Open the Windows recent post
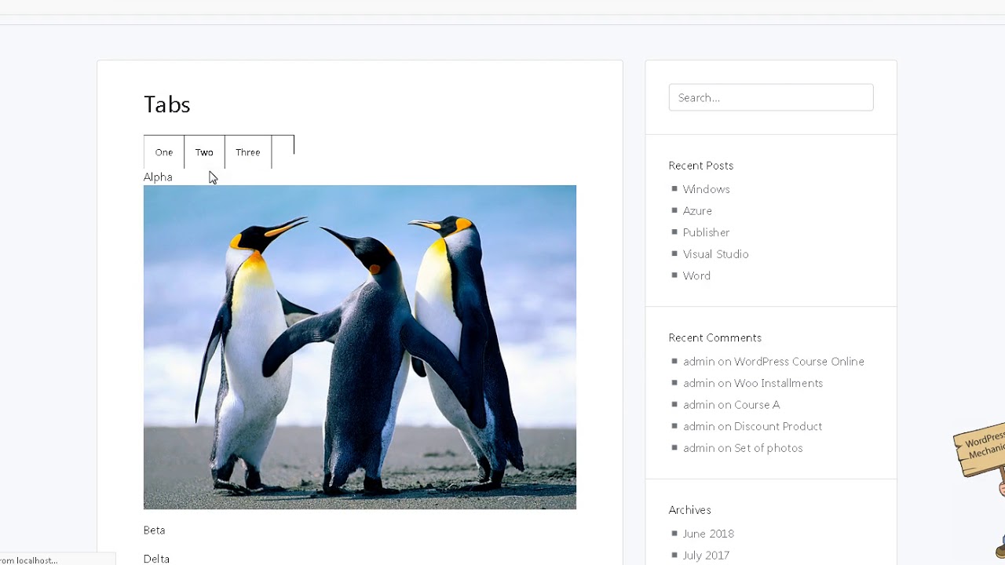The image size is (1005, 565). coord(706,189)
